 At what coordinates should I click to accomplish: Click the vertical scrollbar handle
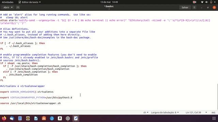217,97
